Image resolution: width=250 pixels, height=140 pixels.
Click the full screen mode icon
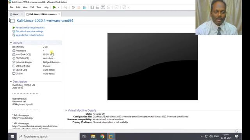103,7
